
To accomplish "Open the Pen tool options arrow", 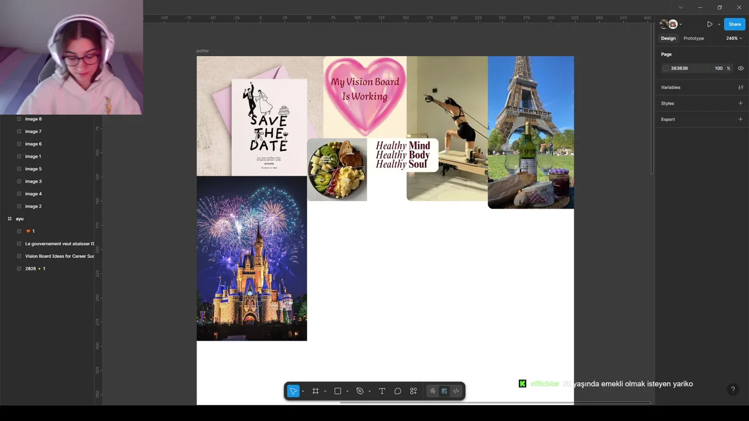I will (369, 391).
